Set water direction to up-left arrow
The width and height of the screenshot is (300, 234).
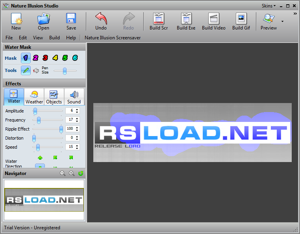click(x=55, y=158)
